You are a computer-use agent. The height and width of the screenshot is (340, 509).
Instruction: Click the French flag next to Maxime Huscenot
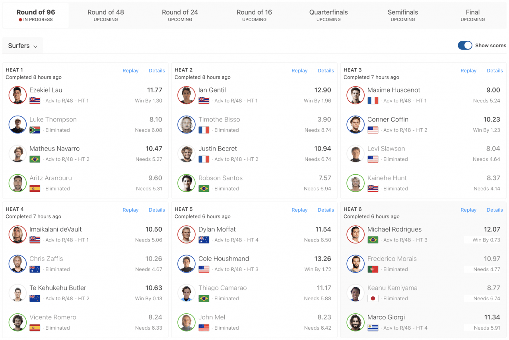(373, 101)
